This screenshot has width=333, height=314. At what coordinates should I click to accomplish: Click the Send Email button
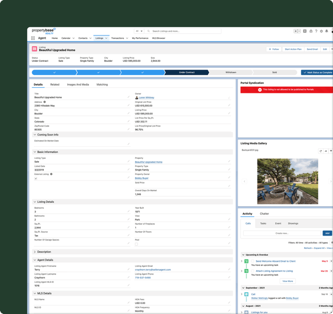(x=312, y=49)
